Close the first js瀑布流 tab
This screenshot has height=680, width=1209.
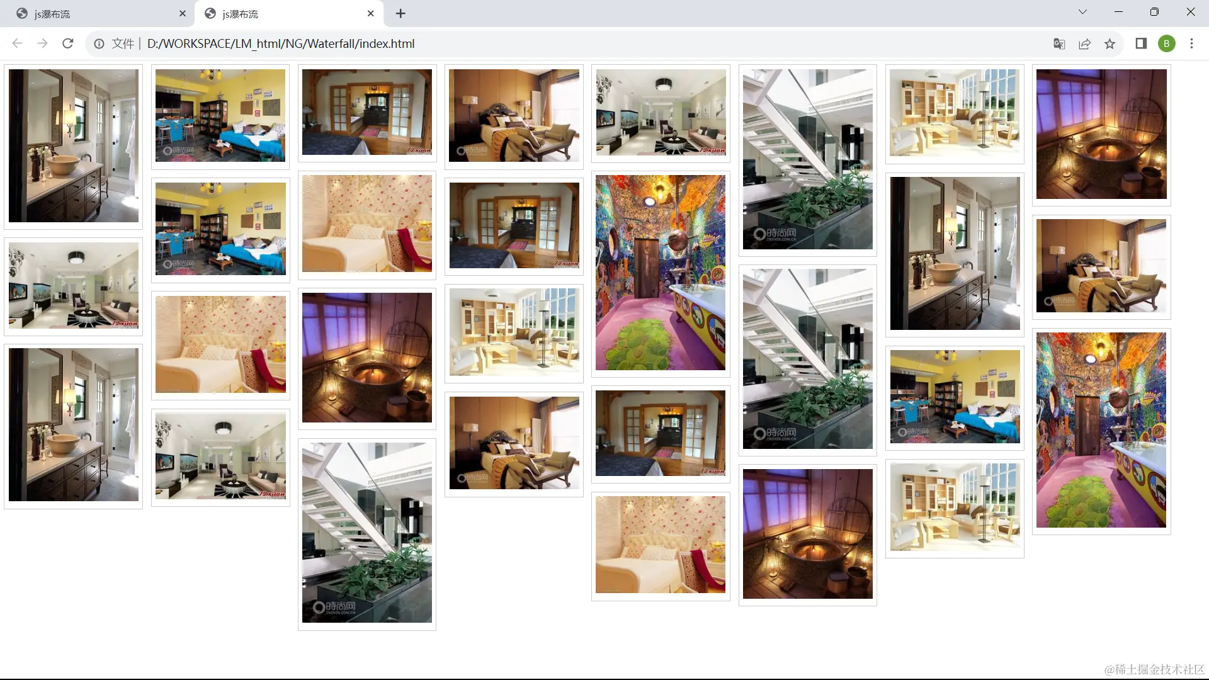(183, 13)
